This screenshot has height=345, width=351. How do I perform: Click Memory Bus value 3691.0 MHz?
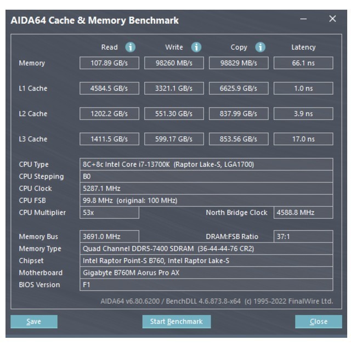[109, 236]
